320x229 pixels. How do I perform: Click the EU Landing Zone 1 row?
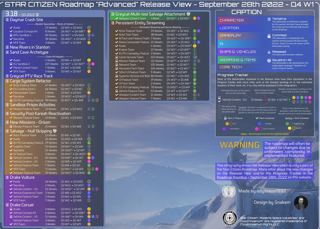click(x=50, y=89)
